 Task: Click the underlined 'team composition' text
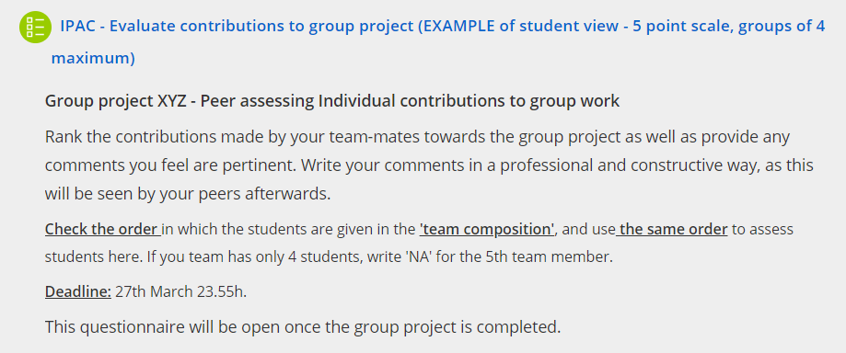click(487, 229)
